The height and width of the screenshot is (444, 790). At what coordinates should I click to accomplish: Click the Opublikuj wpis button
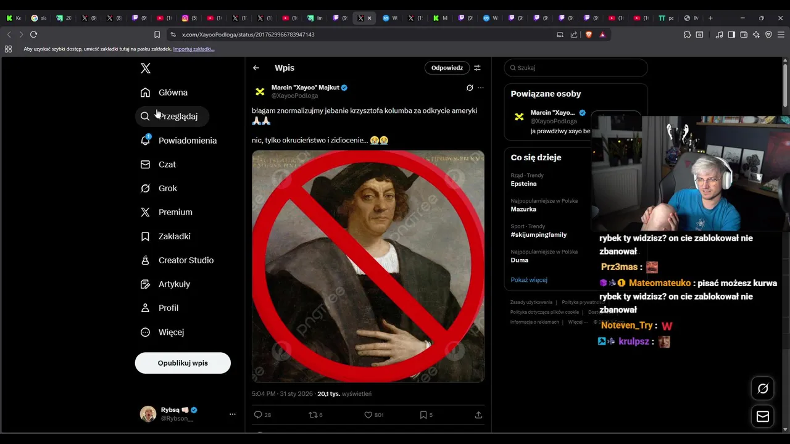[183, 363]
